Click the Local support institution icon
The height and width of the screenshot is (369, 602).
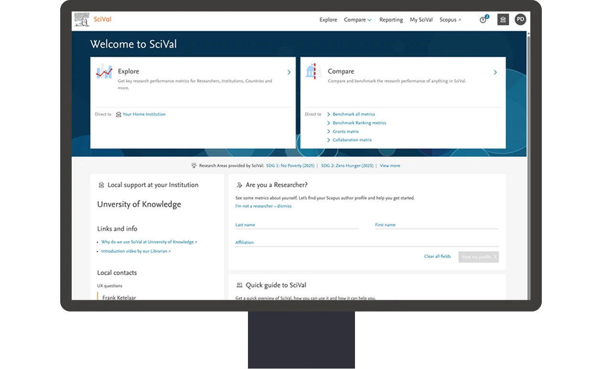(101, 185)
